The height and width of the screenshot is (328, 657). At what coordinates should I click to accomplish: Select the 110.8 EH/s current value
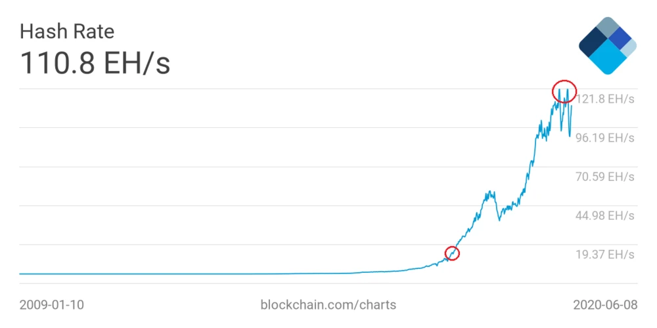(x=96, y=63)
